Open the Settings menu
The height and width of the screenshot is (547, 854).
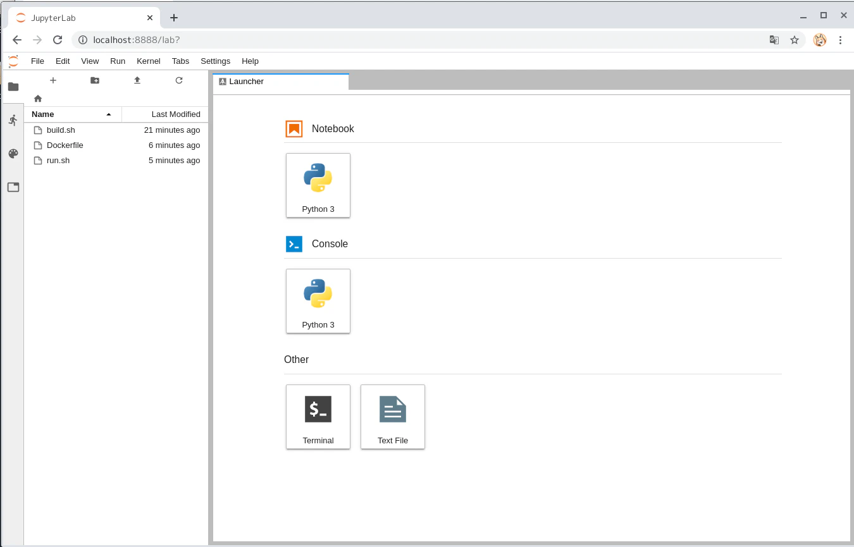tap(216, 61)
